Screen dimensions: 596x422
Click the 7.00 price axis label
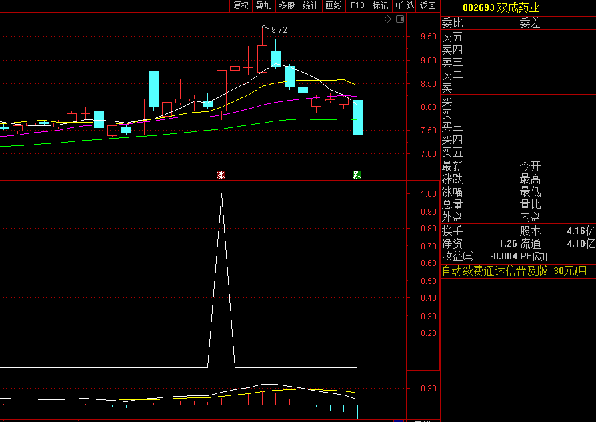(429, 154)
